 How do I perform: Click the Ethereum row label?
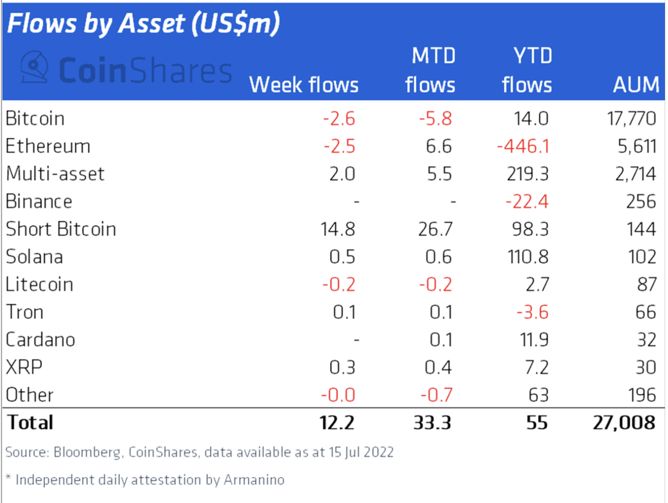(x=48, y=146)
